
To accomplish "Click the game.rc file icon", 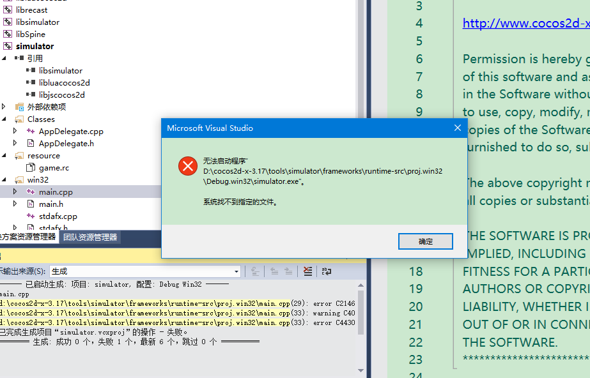I will pyautogui.click(x=31, y=167).
